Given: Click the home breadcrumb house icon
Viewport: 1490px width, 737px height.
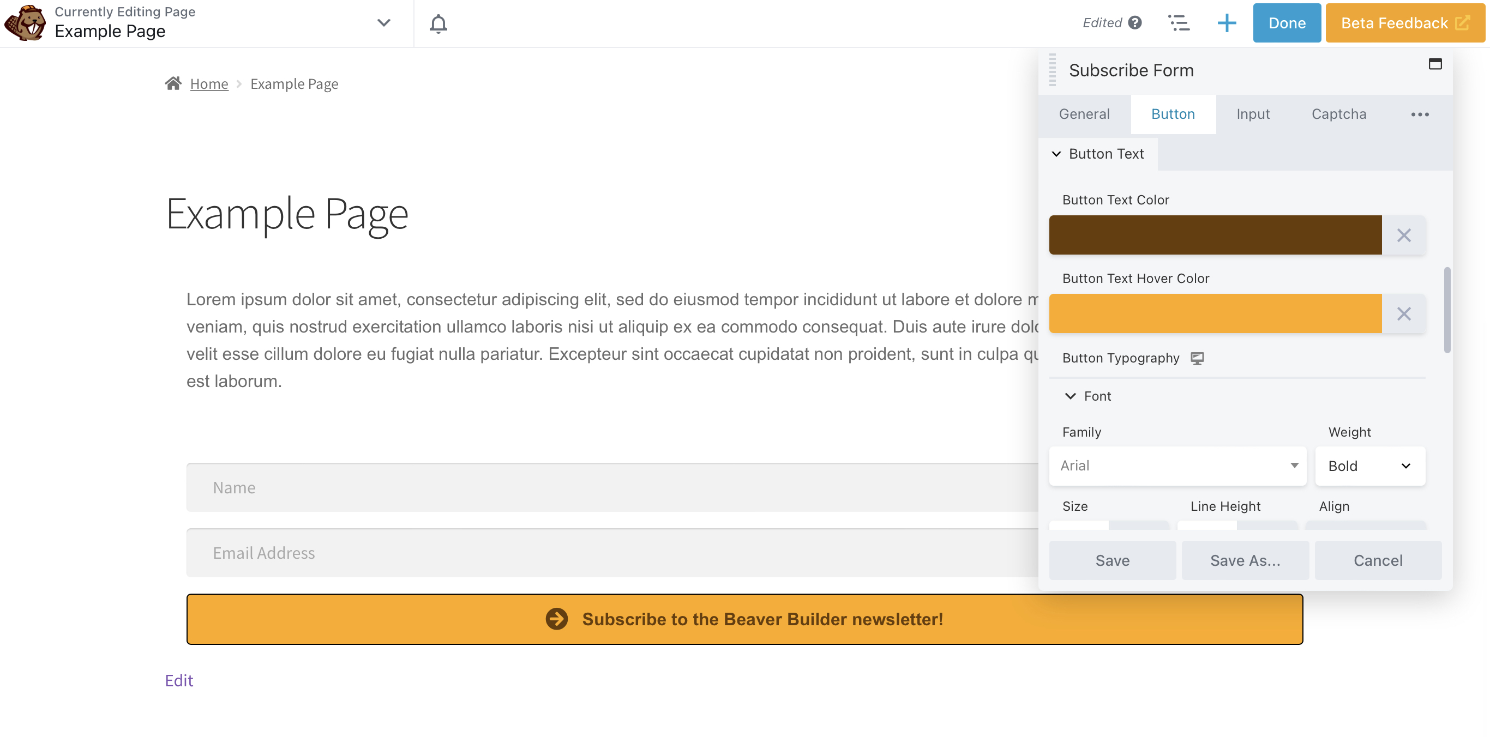Looking at the screenshot, I should tap(173, 83).
